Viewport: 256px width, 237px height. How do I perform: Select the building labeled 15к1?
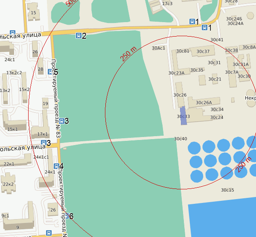13,129
